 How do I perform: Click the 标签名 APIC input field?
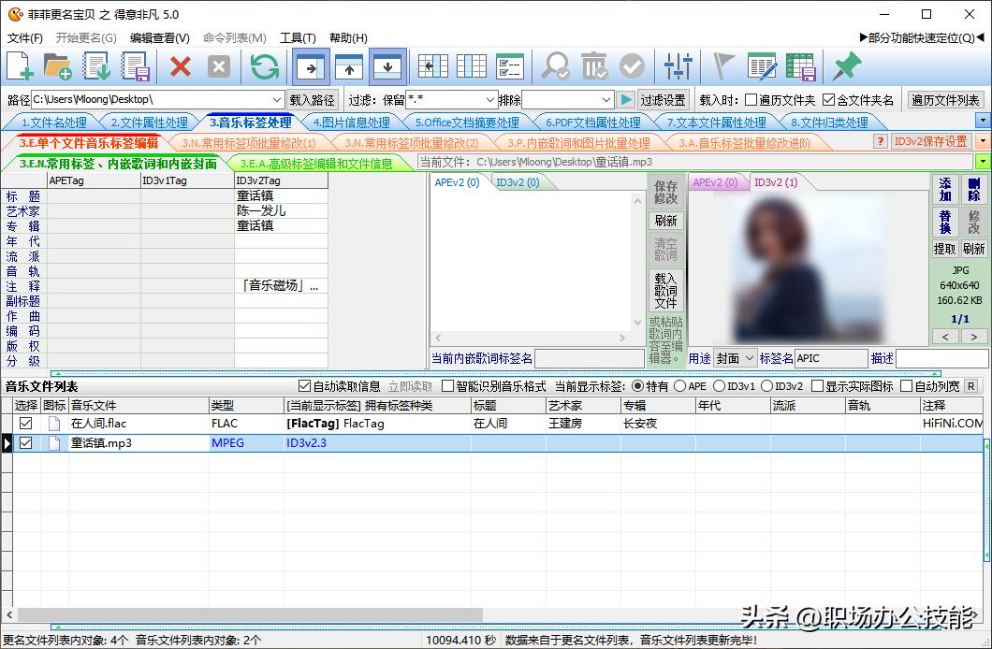coord(831,358)
